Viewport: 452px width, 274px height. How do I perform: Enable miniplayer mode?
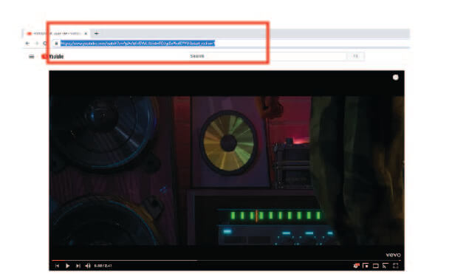pos(366,266)
